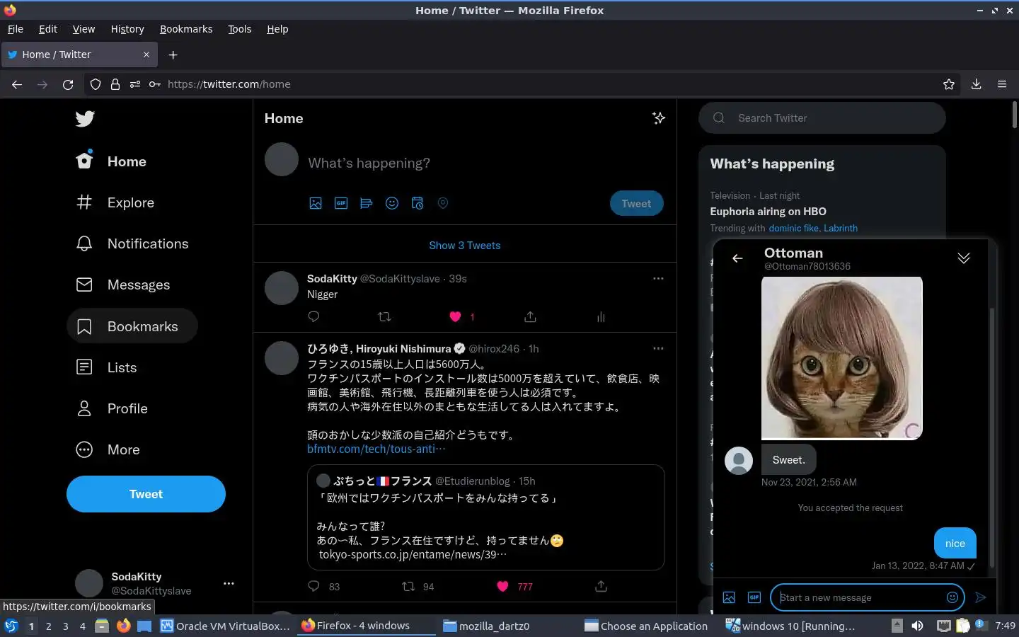Open quoted tweet by @Etudierunblog

pyautogui.click(x=485, y=517)
